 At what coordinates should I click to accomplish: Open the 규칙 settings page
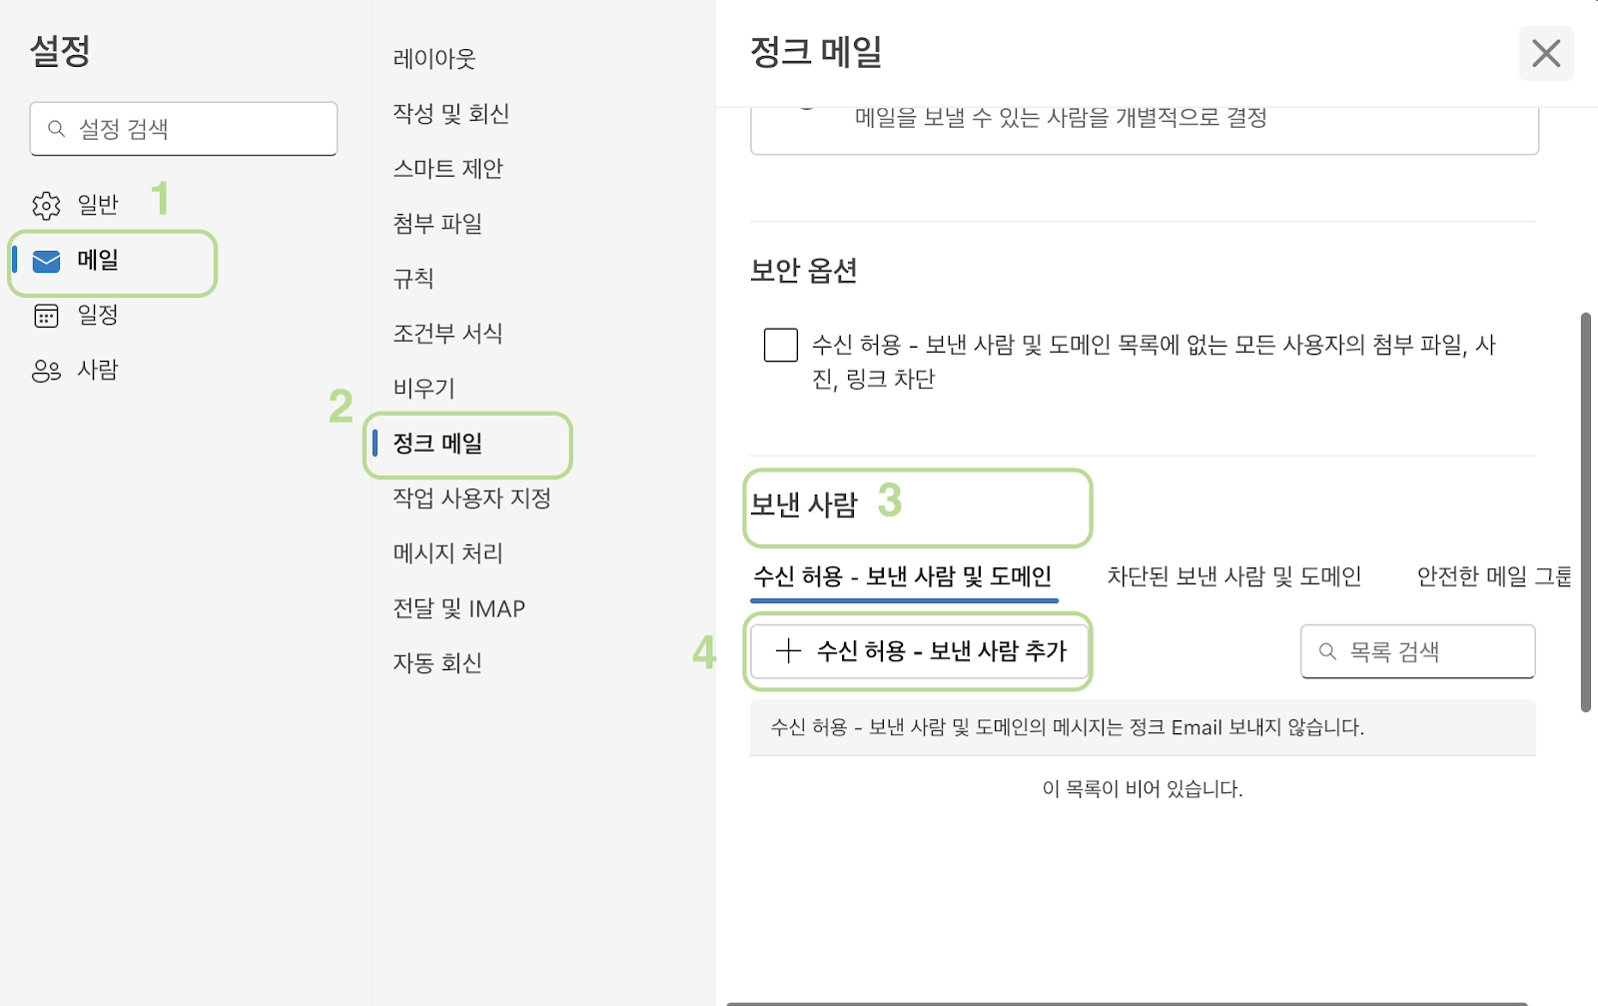coord(413,279)
